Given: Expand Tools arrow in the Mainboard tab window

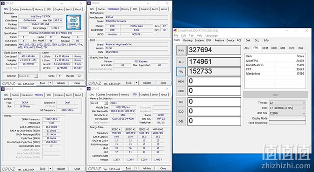Looking at the screenshot, I should [136, 83].
